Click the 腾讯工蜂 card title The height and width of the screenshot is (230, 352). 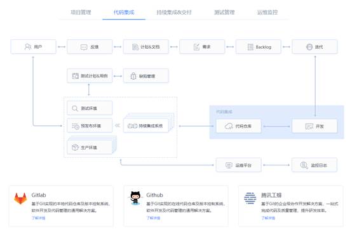click(271, 195)
